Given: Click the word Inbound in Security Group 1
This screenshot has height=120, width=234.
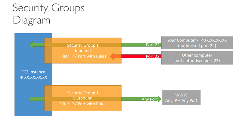Looking at the screenshot, I should (83, 51).
